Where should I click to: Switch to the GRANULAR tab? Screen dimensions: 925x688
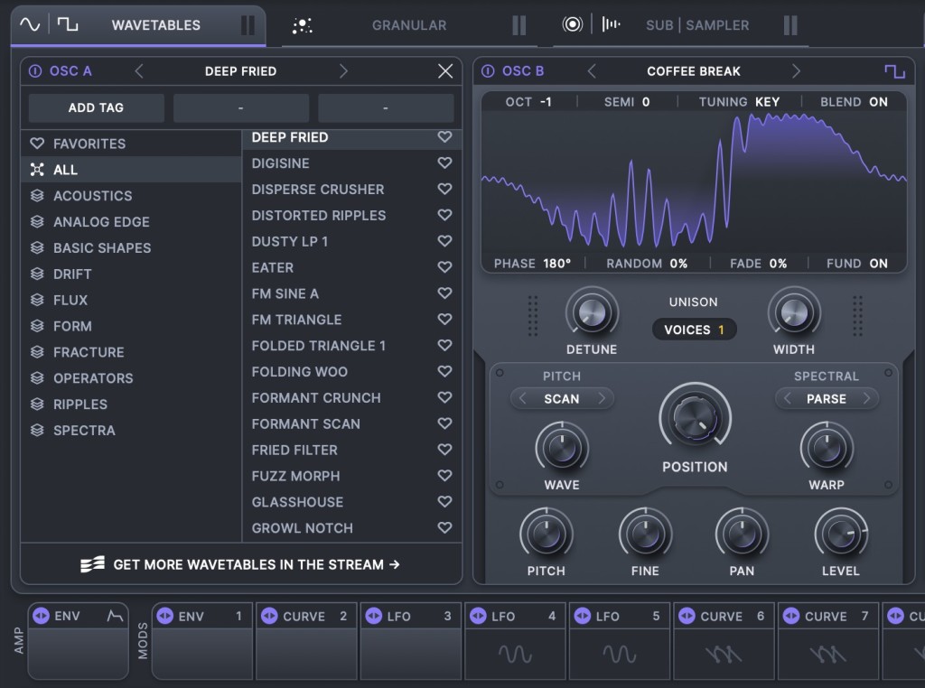[x=408, y=25]
